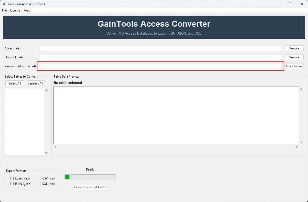Image resolution: width=308 pixels, height=202 pixels.
Task: Click inside the empty tables list box
Action: coord(25,121)
